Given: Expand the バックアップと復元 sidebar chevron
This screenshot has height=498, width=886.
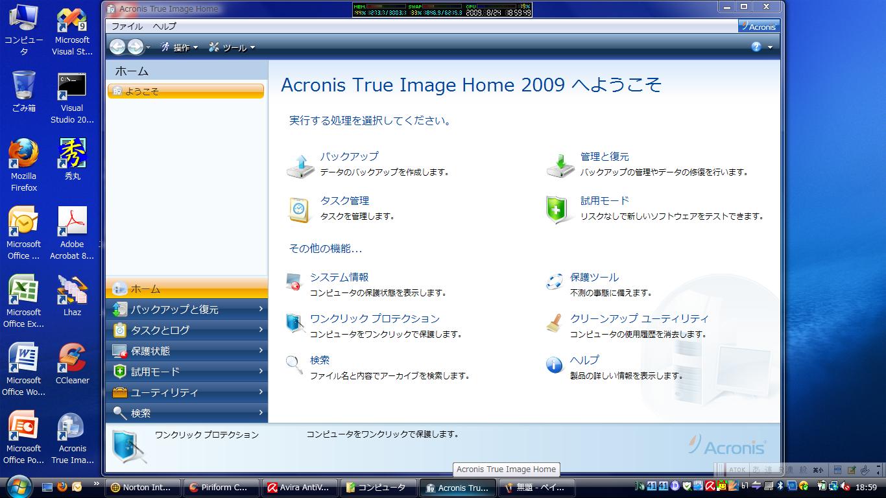Looking at the screenshot, I should pyautogui.click(x=261, y=309).
